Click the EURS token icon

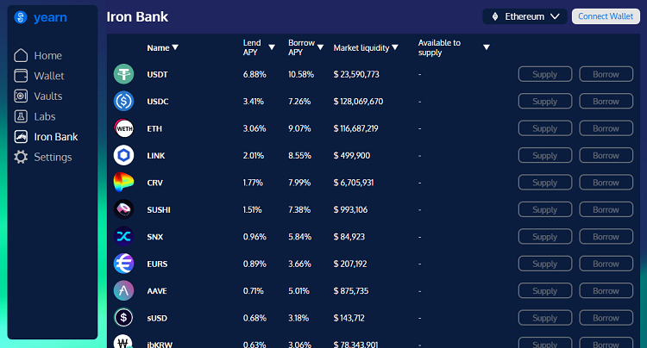pyautogui.click(x=123, y=264)
